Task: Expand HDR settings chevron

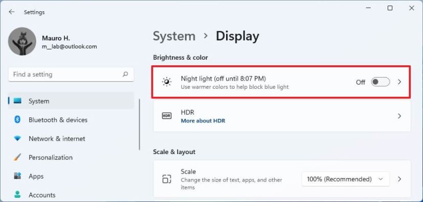Action: point(399,116)
